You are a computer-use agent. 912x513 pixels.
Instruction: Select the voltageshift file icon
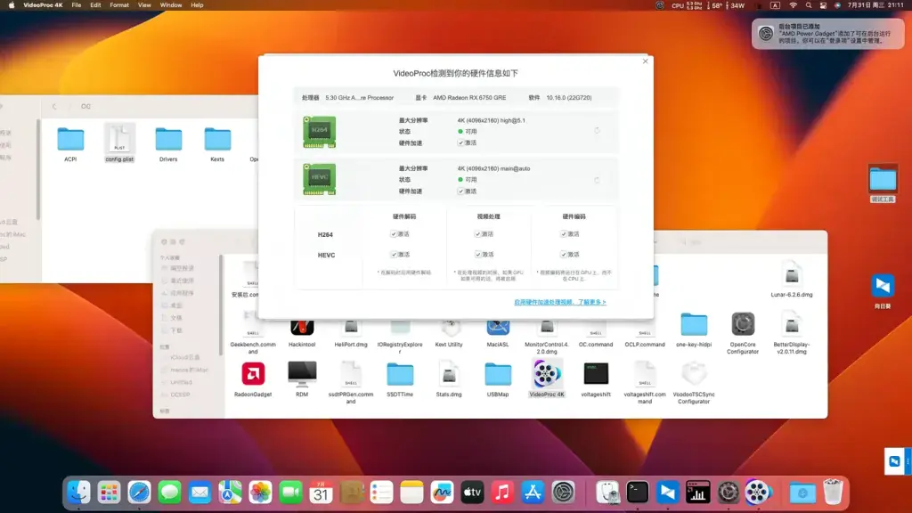[x=596, y=374]
